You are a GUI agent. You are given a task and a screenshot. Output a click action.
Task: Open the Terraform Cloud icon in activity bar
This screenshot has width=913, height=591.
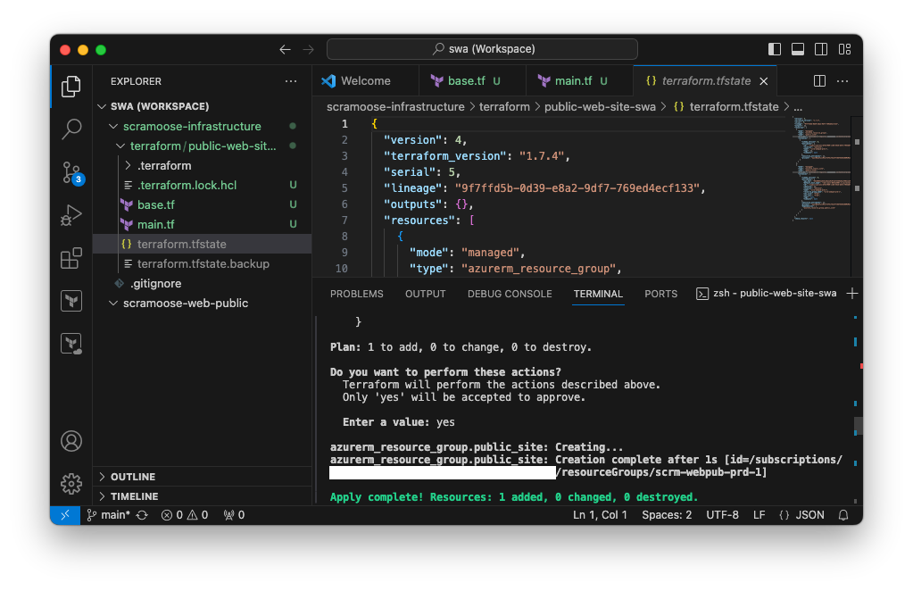(71, 344)
